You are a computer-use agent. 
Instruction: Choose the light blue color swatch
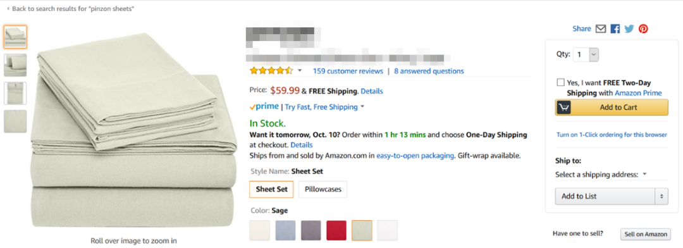click(285, 230)
